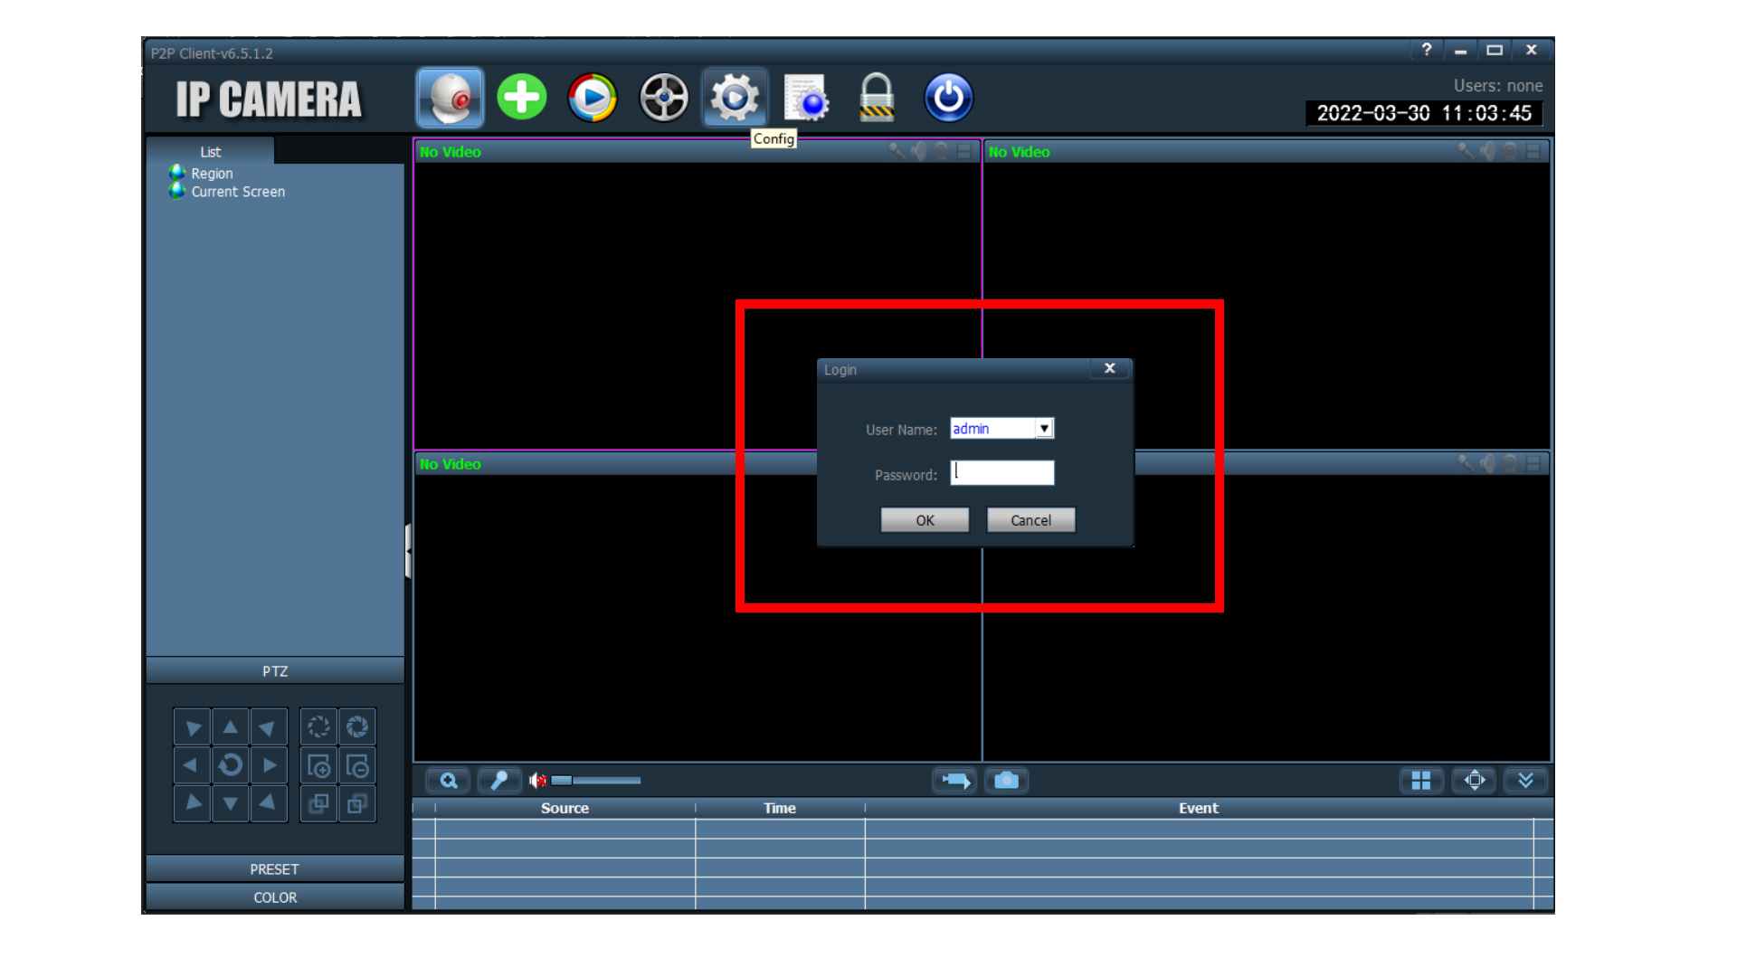The height and width of the screenshot is (977, 1737).
Task: Click the green Add device plus icon
Action: (522, 98)
